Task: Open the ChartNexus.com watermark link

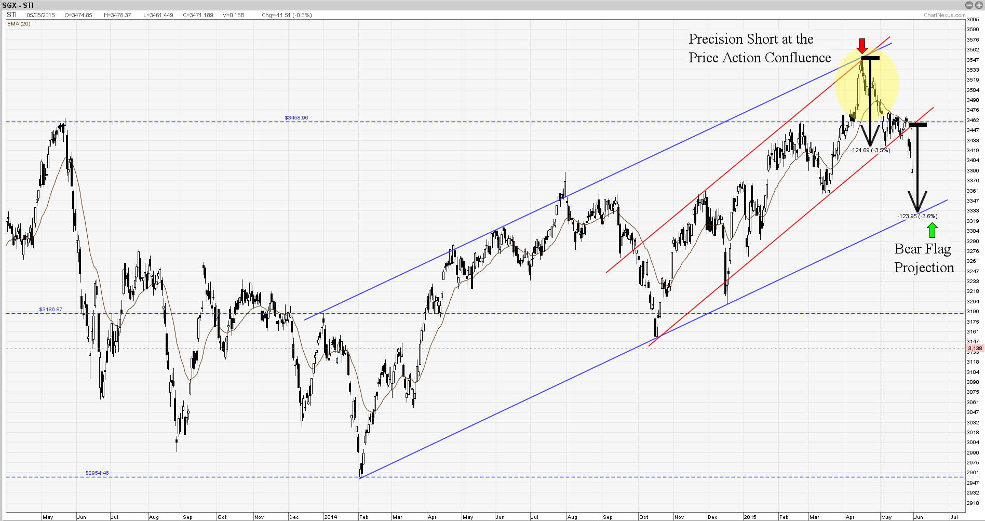Action: (x=944, y=15)
